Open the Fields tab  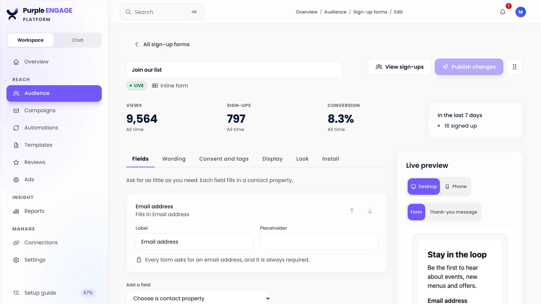click(140, 159)
